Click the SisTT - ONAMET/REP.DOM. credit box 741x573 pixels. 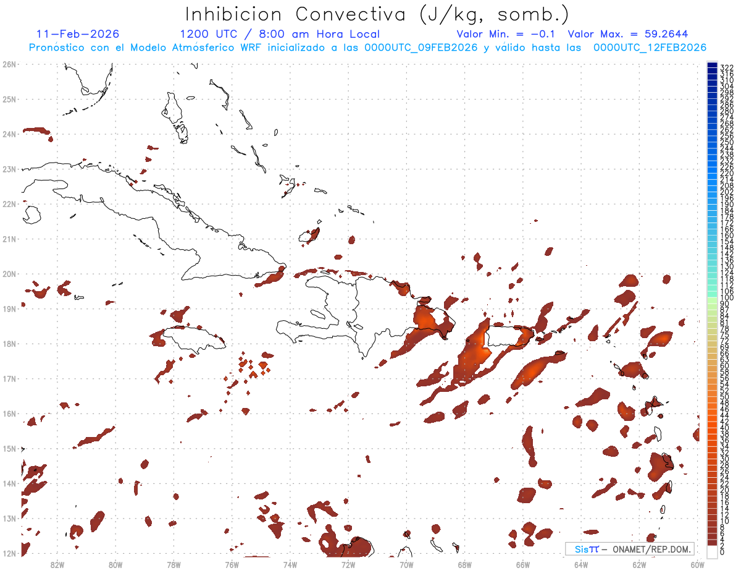[630, 549]
